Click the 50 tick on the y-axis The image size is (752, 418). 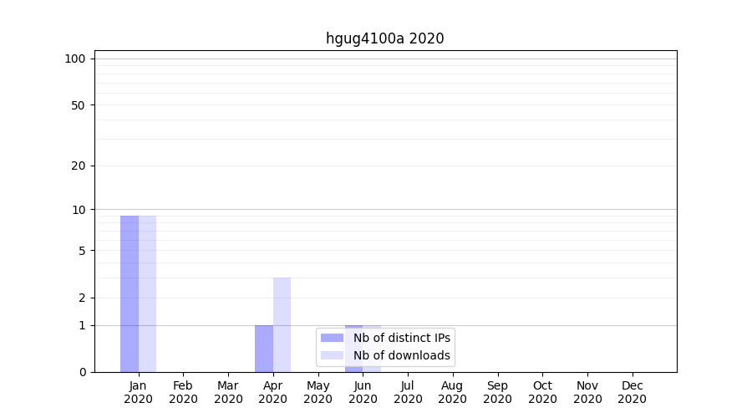(x=79, y=105)
